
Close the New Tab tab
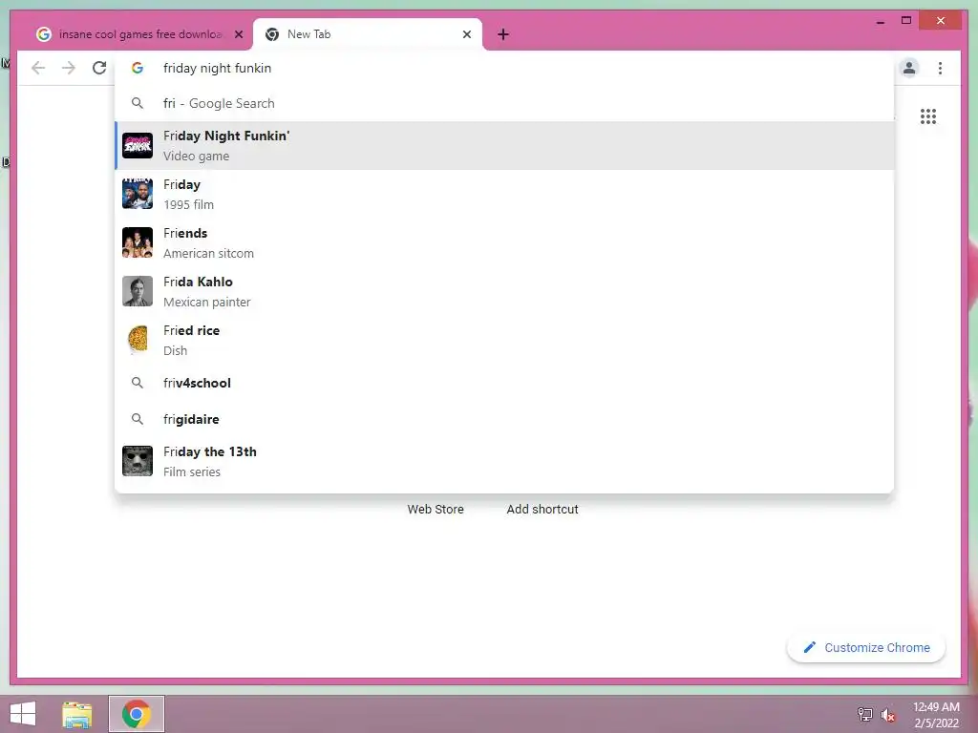[x=466, y=34]
